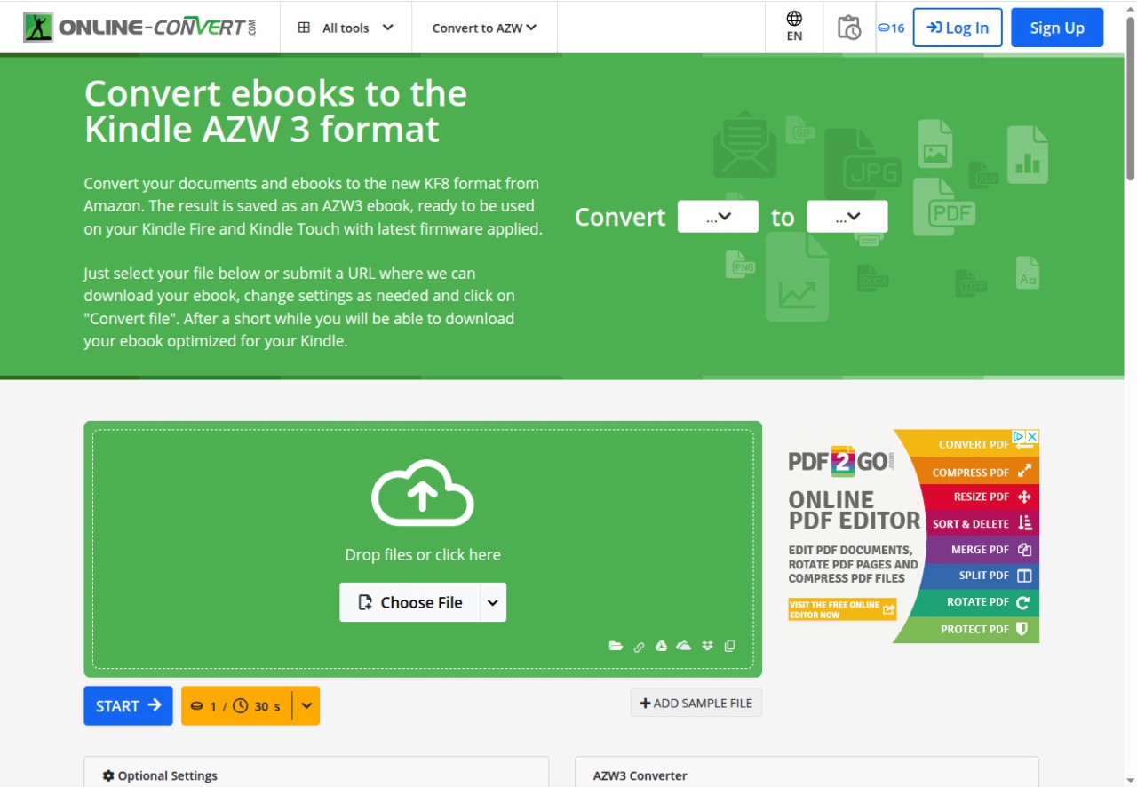Expand the orange credits cost arrow
This screenshot has width=1137, height=787.
(306, 706)
